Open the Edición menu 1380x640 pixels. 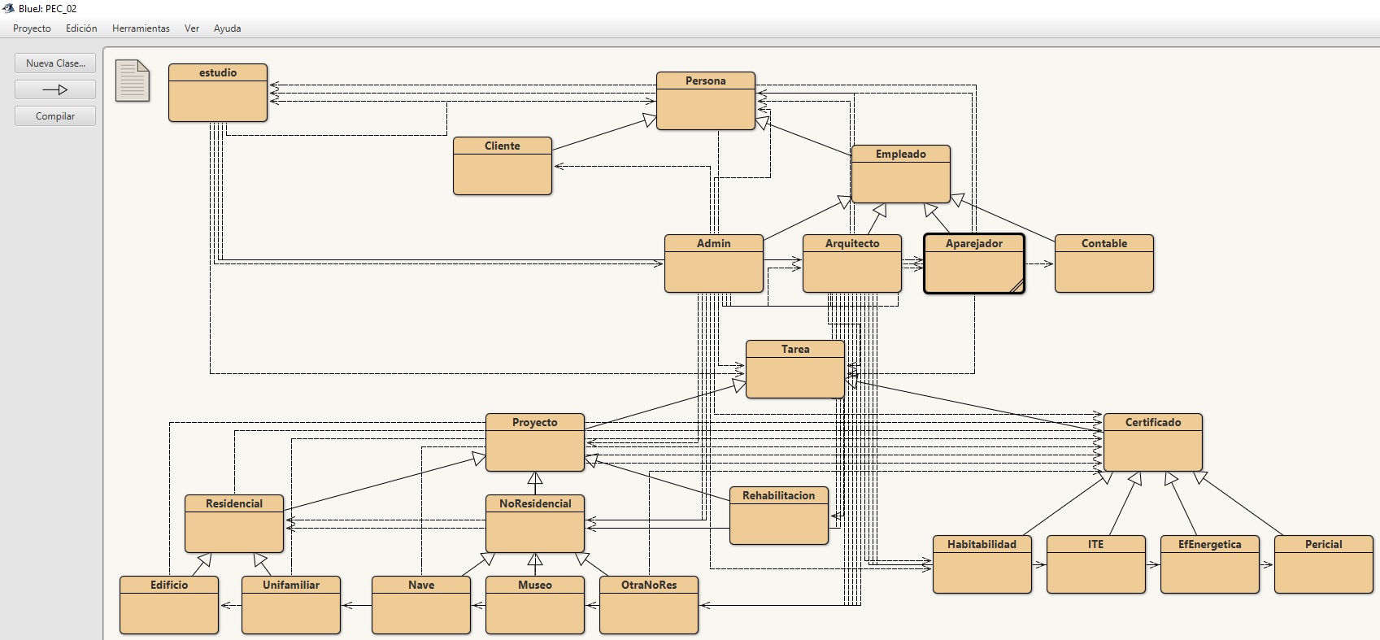click(x=81, y=28)
